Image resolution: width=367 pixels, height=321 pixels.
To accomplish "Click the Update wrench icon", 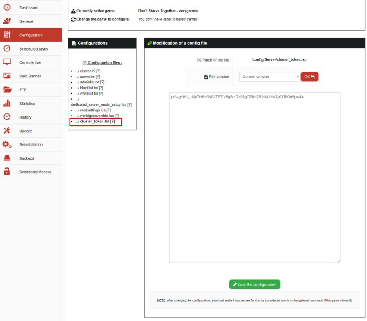I will pos(7,131).
